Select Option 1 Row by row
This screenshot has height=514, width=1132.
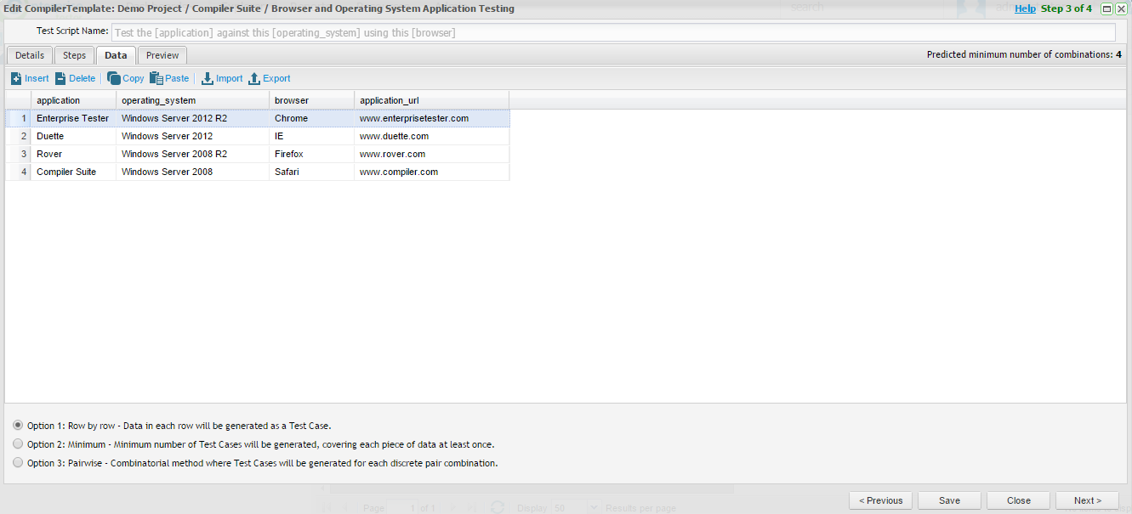click(18, 425)
